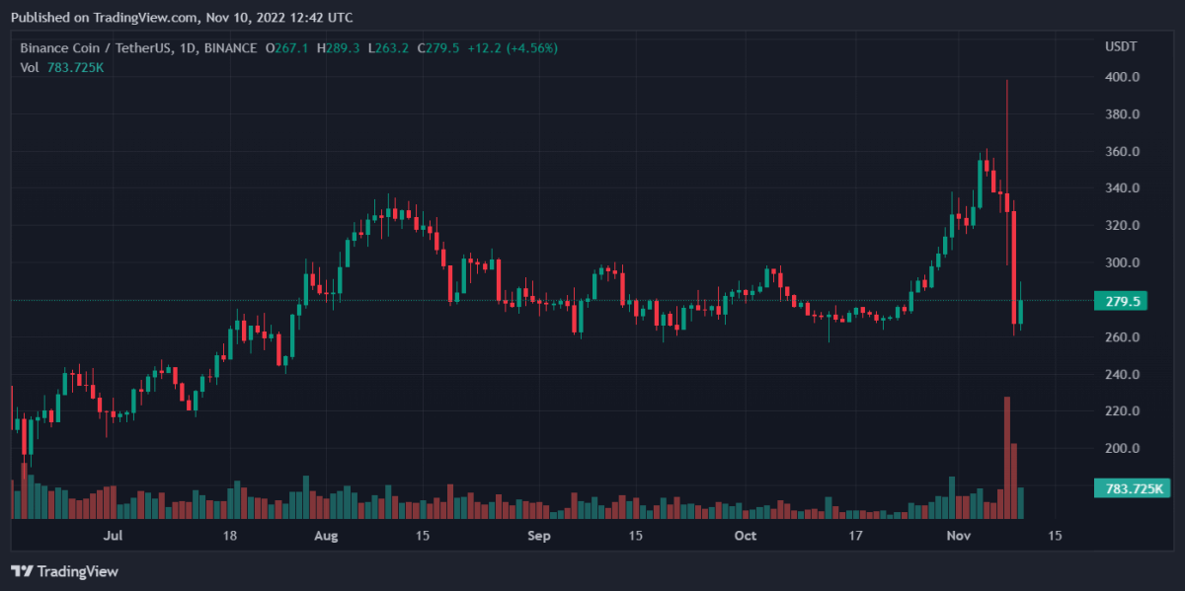The height and width of the screenshot is (591, 1185).
Task: Click the 320.0 price axis label
Action: click(x=1123, y=226)
